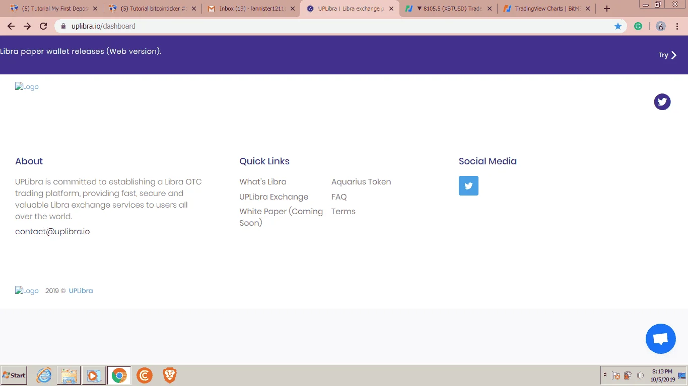Close the Gmail Inbox tab
The height and width of the screenshot is (386, 688).
293,9
